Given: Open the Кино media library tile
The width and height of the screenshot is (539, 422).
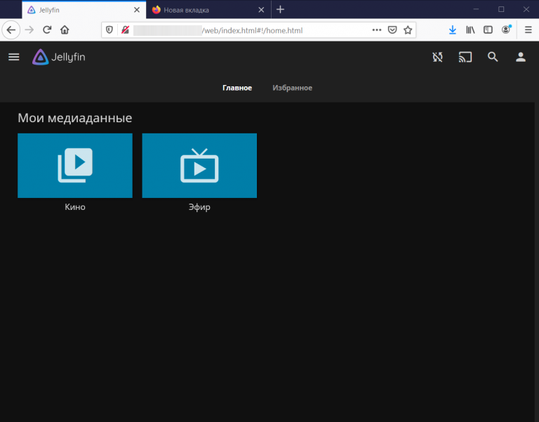Looking at the screenshot, I should [x=75, y=165].
